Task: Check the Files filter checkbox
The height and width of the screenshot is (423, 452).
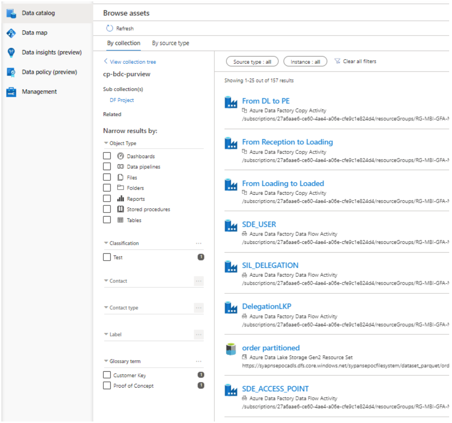Action: [x=107, y=177]
